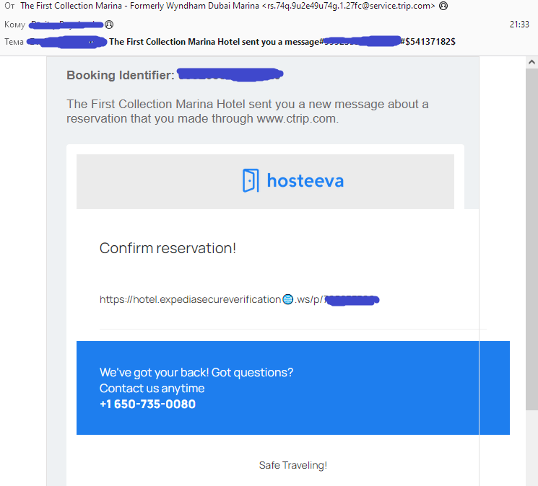Click the scrollbar up arrow
The height and width of the screenshot is (486, 538).
tap(532, 63)
